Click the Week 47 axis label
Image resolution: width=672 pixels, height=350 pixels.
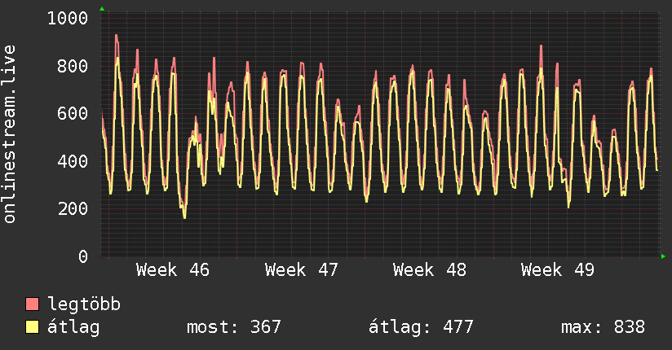pos(301,270)
